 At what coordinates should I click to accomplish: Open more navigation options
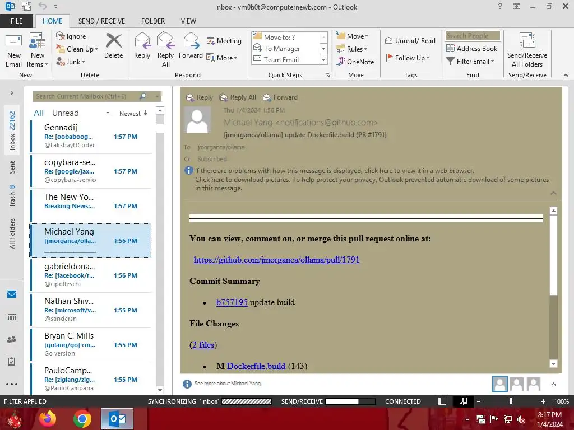[x=12, y=384]
